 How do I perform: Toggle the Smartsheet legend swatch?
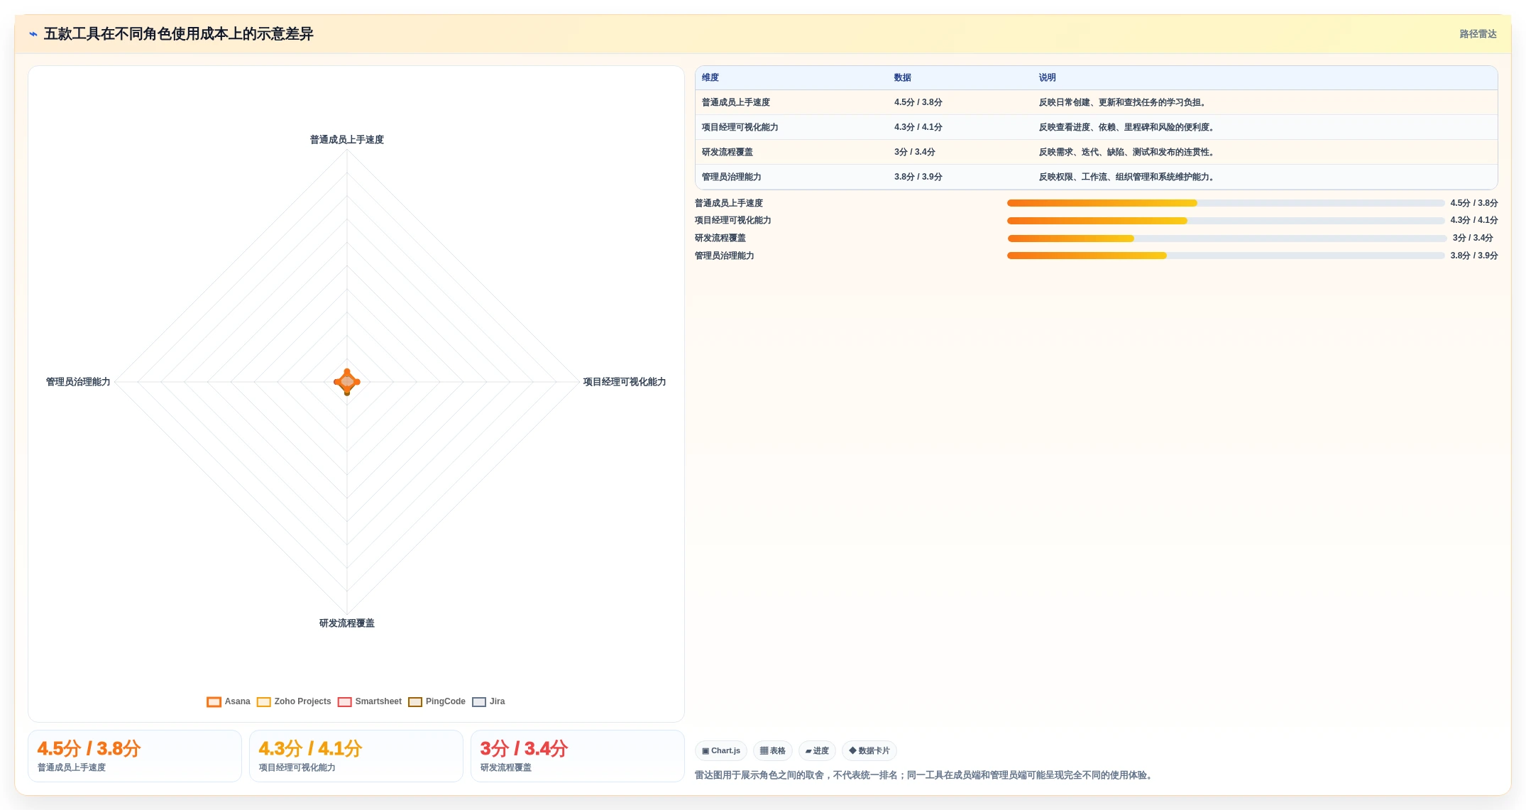345,702
